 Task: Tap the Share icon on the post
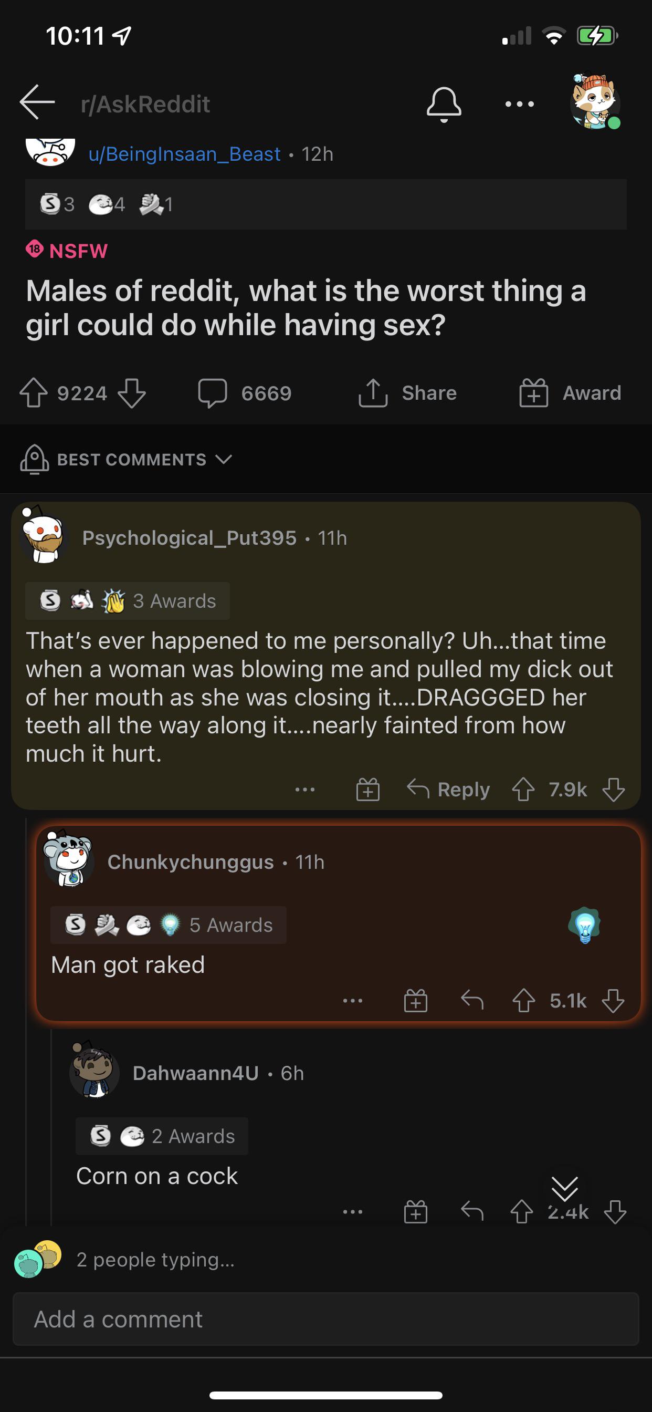(373, 393)
